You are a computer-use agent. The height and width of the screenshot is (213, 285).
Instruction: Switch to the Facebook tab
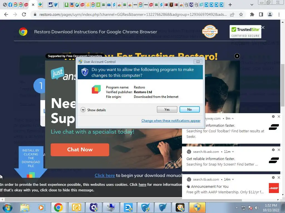point(10,5)
